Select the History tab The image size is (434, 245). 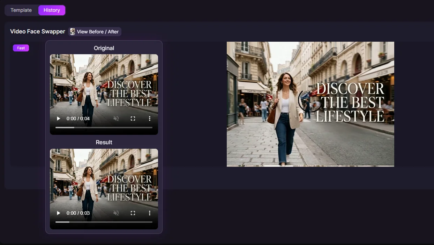52,10
